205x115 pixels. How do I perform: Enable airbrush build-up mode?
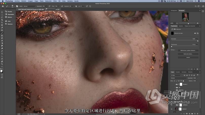[x=62, y=6]
